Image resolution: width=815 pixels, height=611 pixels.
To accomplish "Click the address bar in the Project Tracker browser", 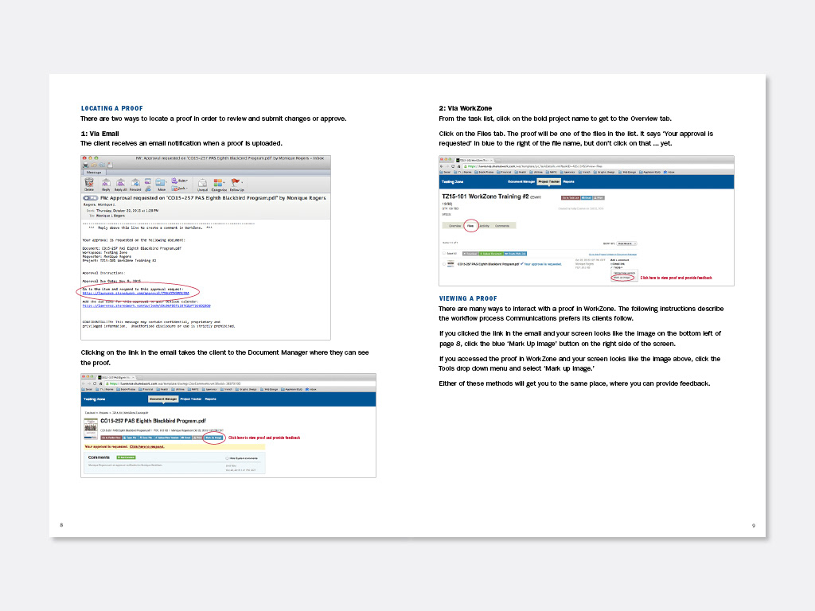I will pyautogui.click(x=598, y=166).
